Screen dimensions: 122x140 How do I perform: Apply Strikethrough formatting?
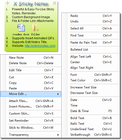click(91, 135)
